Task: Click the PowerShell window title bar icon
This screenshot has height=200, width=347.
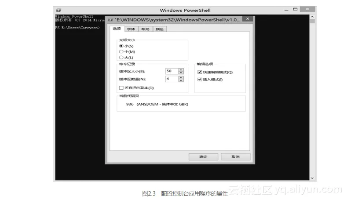Action: click(x=58, y=10)
